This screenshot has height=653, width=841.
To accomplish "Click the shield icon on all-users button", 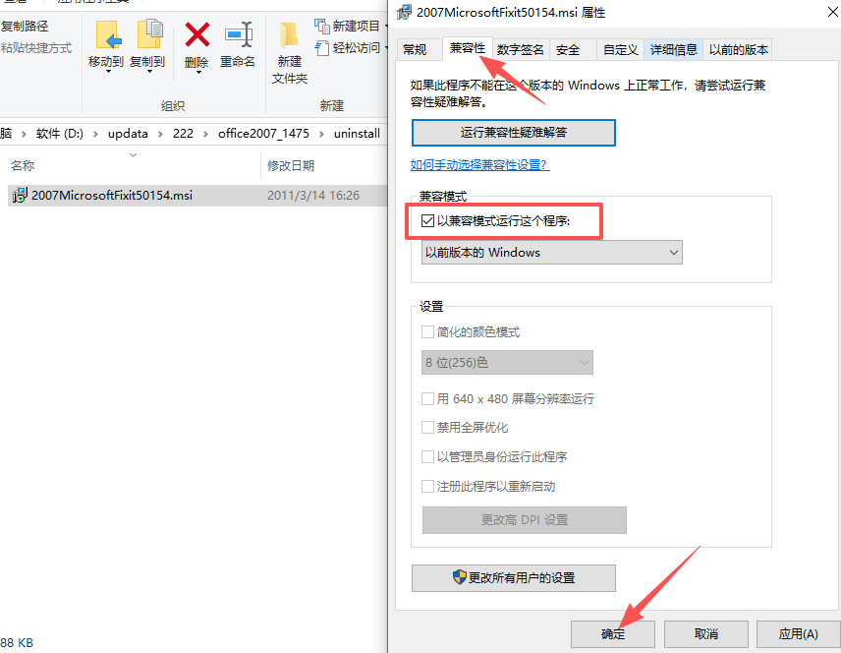I will (x=460, y=577).
